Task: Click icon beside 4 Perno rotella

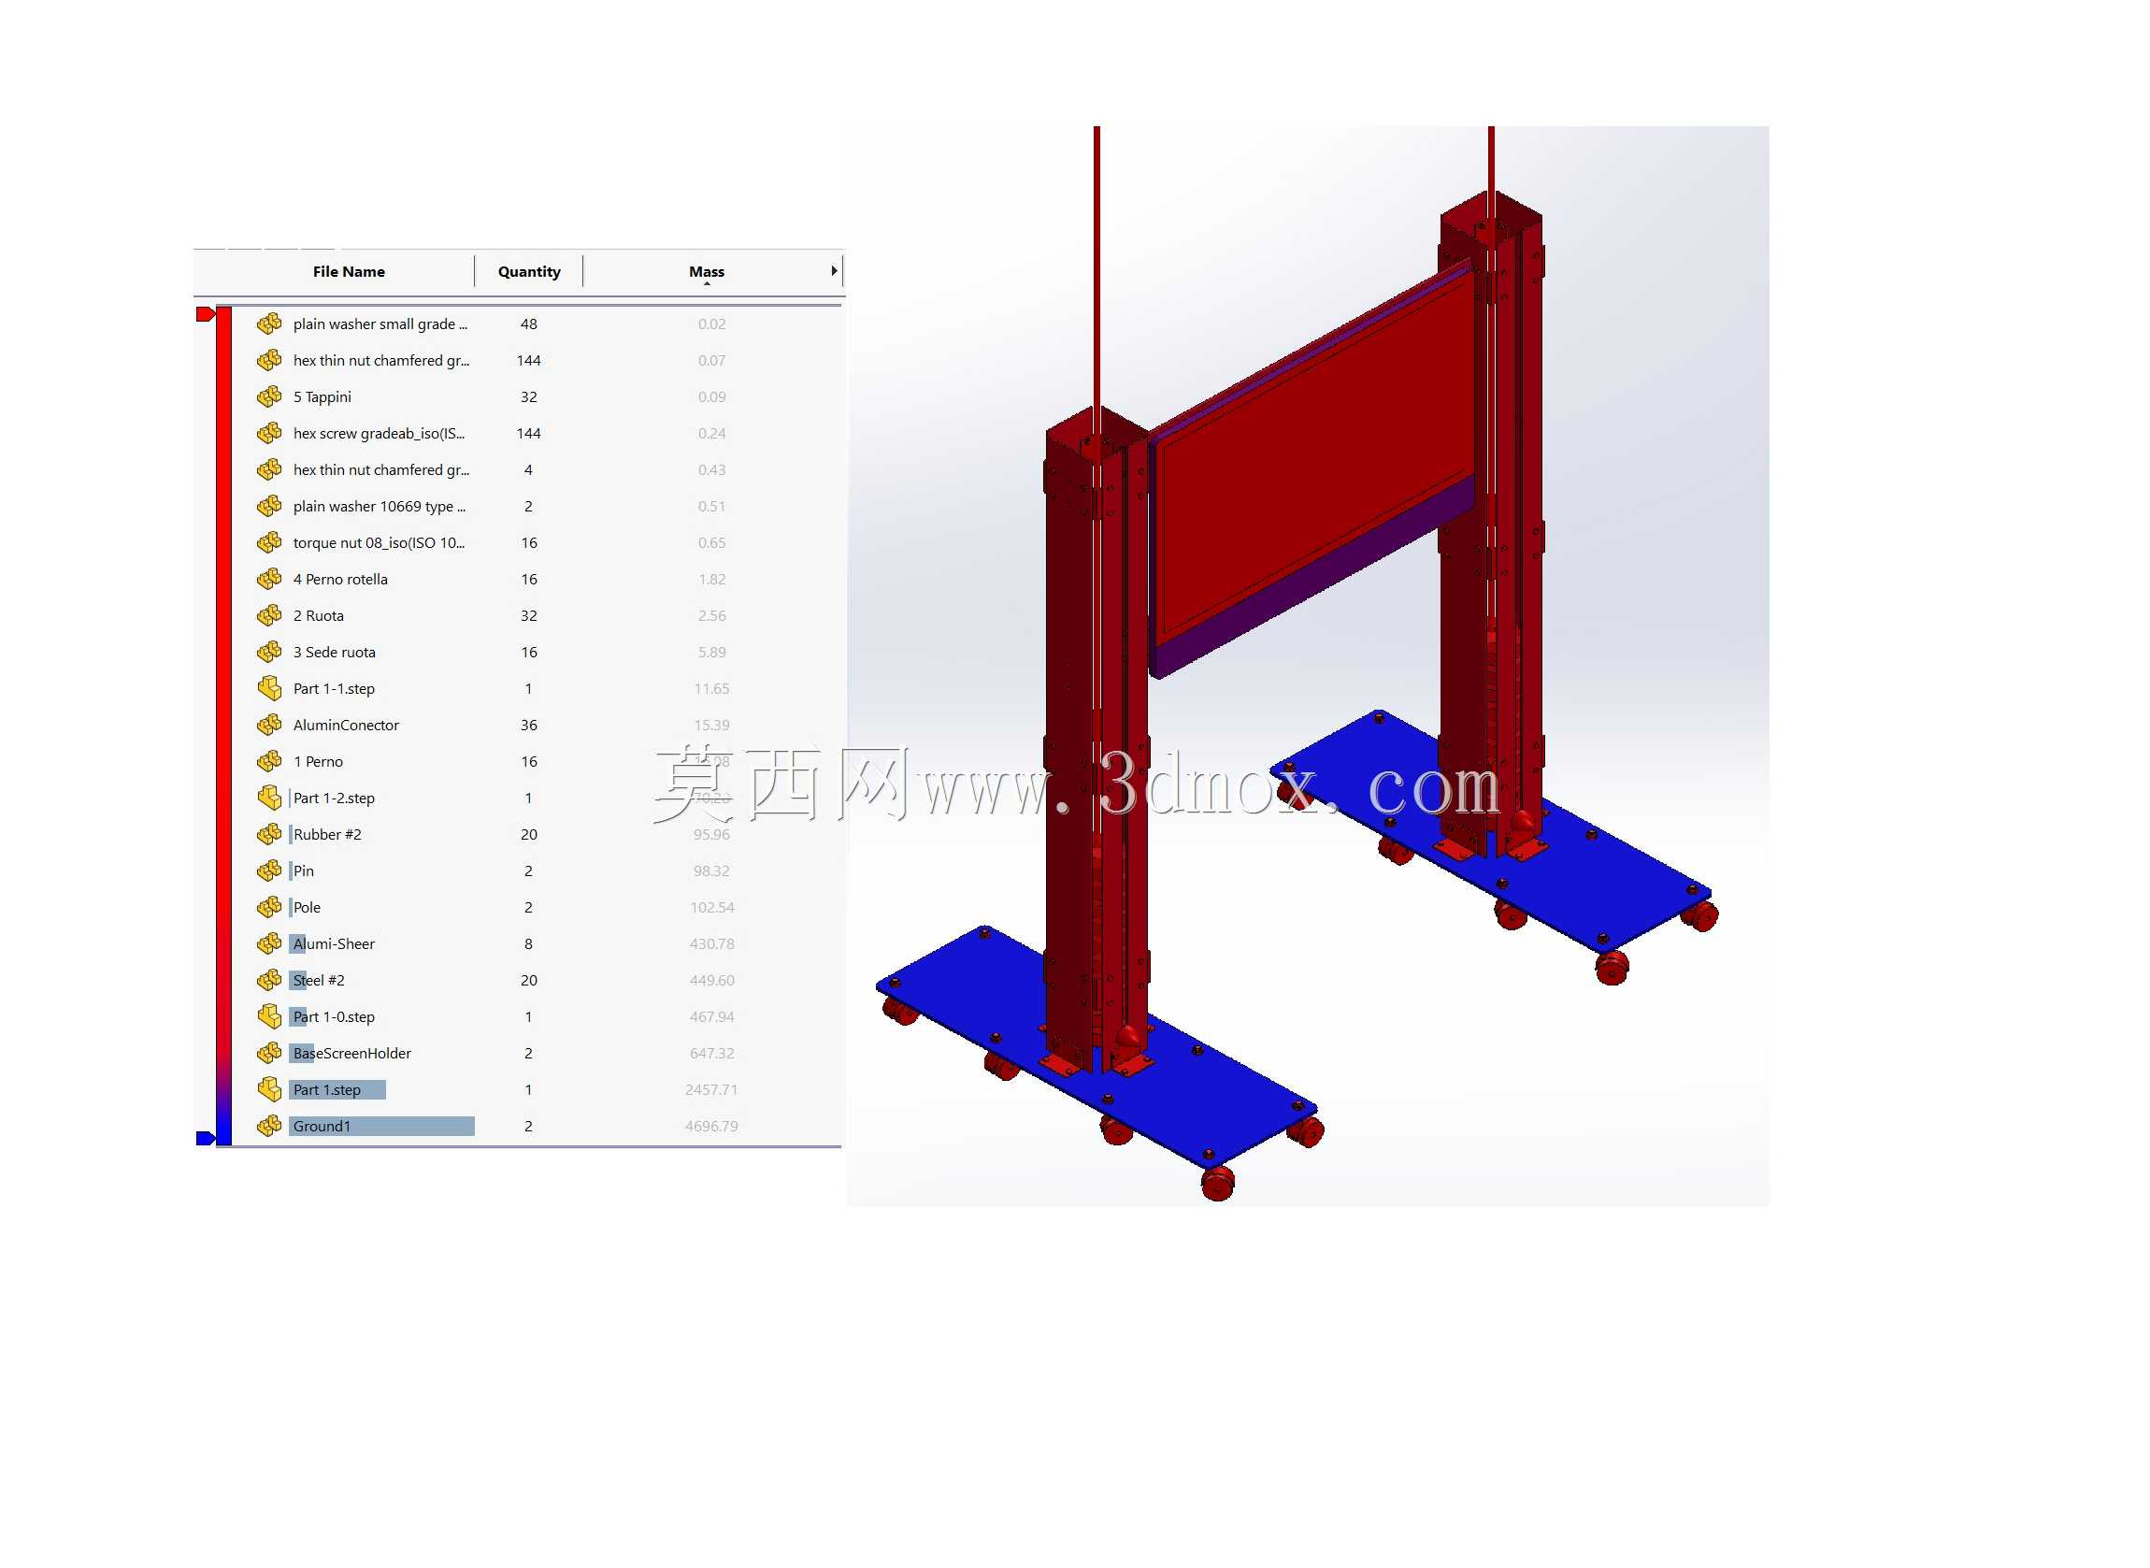Action: point(269,579)
